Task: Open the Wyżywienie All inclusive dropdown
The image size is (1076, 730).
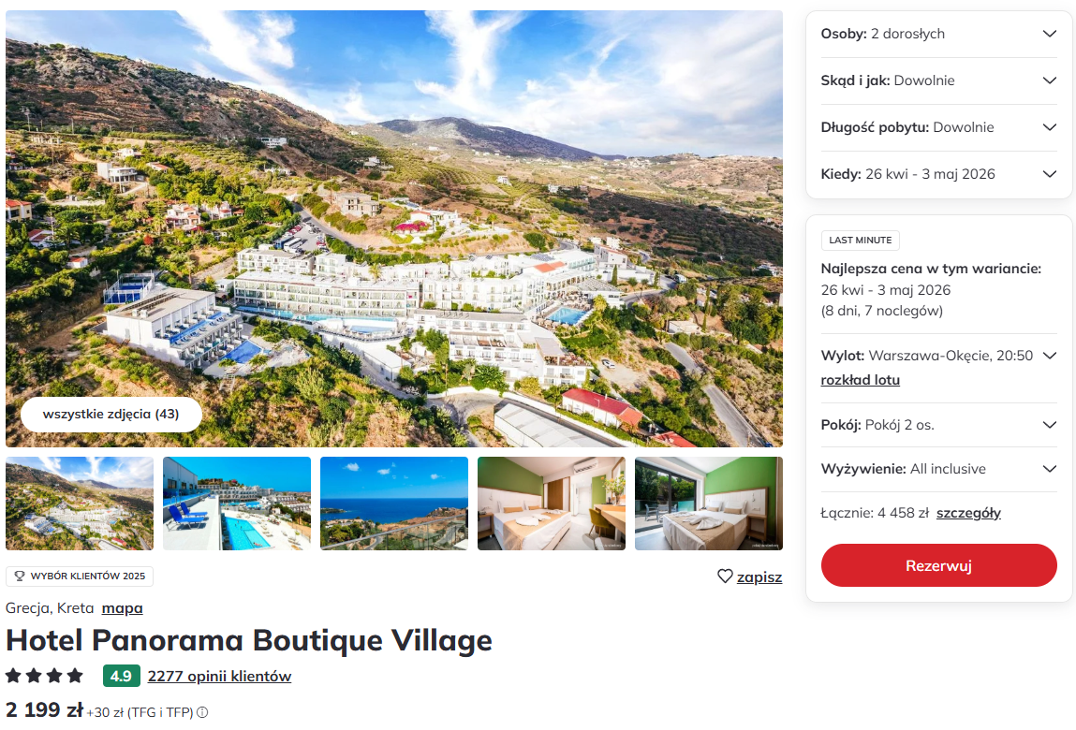Action: [1049, 469]
